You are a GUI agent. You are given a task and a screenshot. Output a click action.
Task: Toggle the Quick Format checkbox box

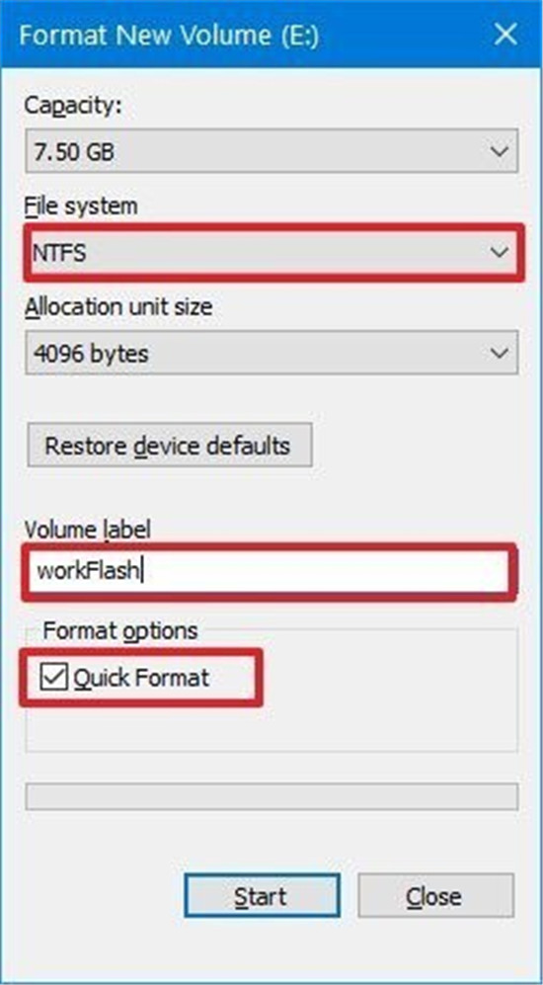pos(54,678)
